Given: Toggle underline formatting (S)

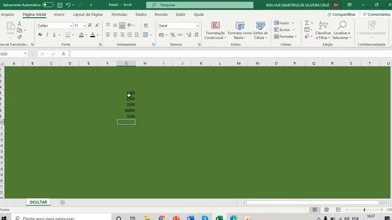Looking at the screenshot, I should tap(54, 35).
